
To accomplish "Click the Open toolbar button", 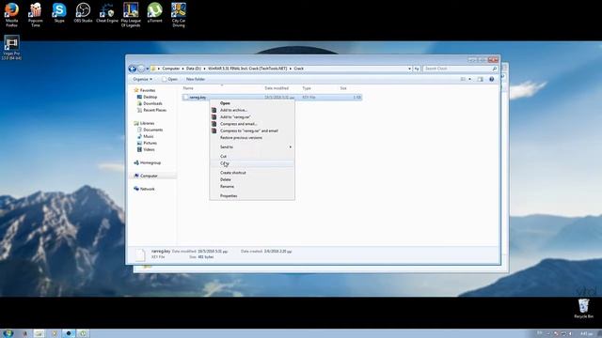I will [x=169, y=79].
